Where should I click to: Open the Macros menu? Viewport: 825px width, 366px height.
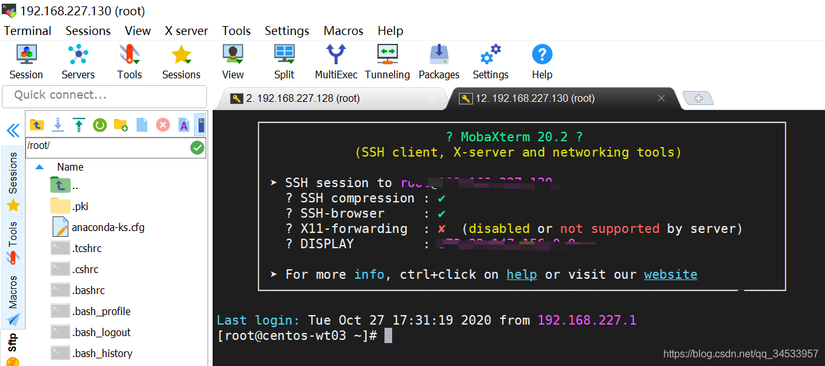pyautogui.click(x=344, y=31)
